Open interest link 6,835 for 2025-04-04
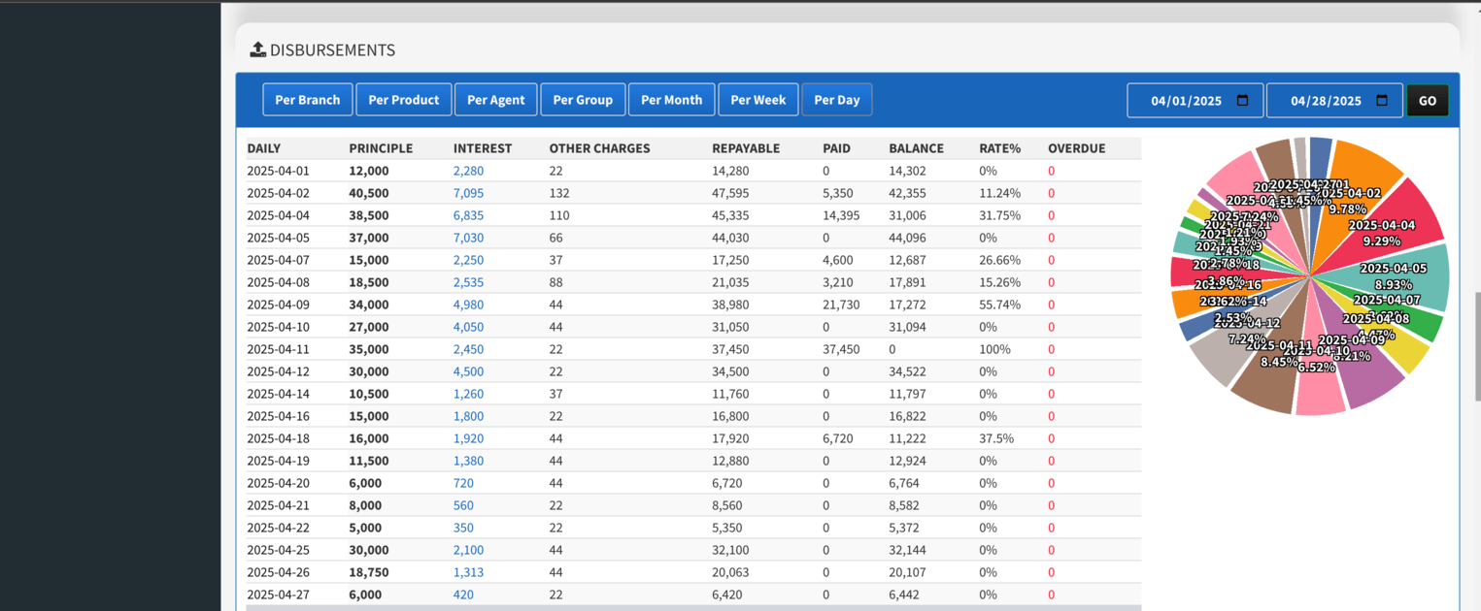The height and width of the screenshot is (611, 1481). (468, 215)
